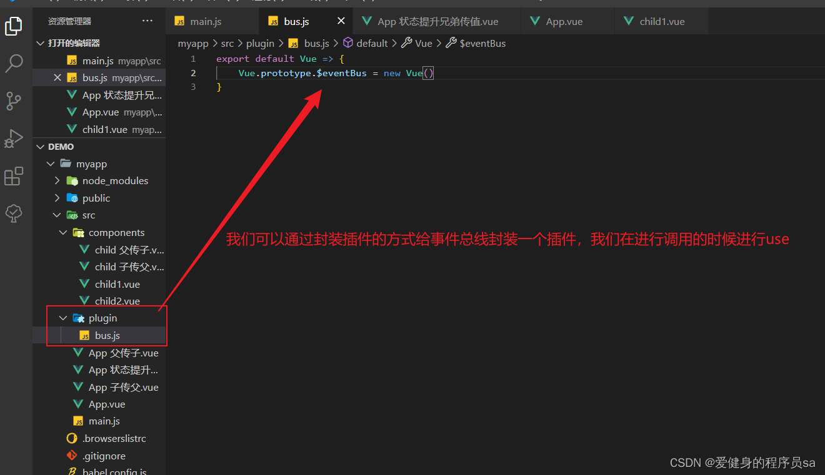Screen dimensions: 825x475
Task: Open the Explorer more actions ellipsis
Action: [x=147, y=21]
